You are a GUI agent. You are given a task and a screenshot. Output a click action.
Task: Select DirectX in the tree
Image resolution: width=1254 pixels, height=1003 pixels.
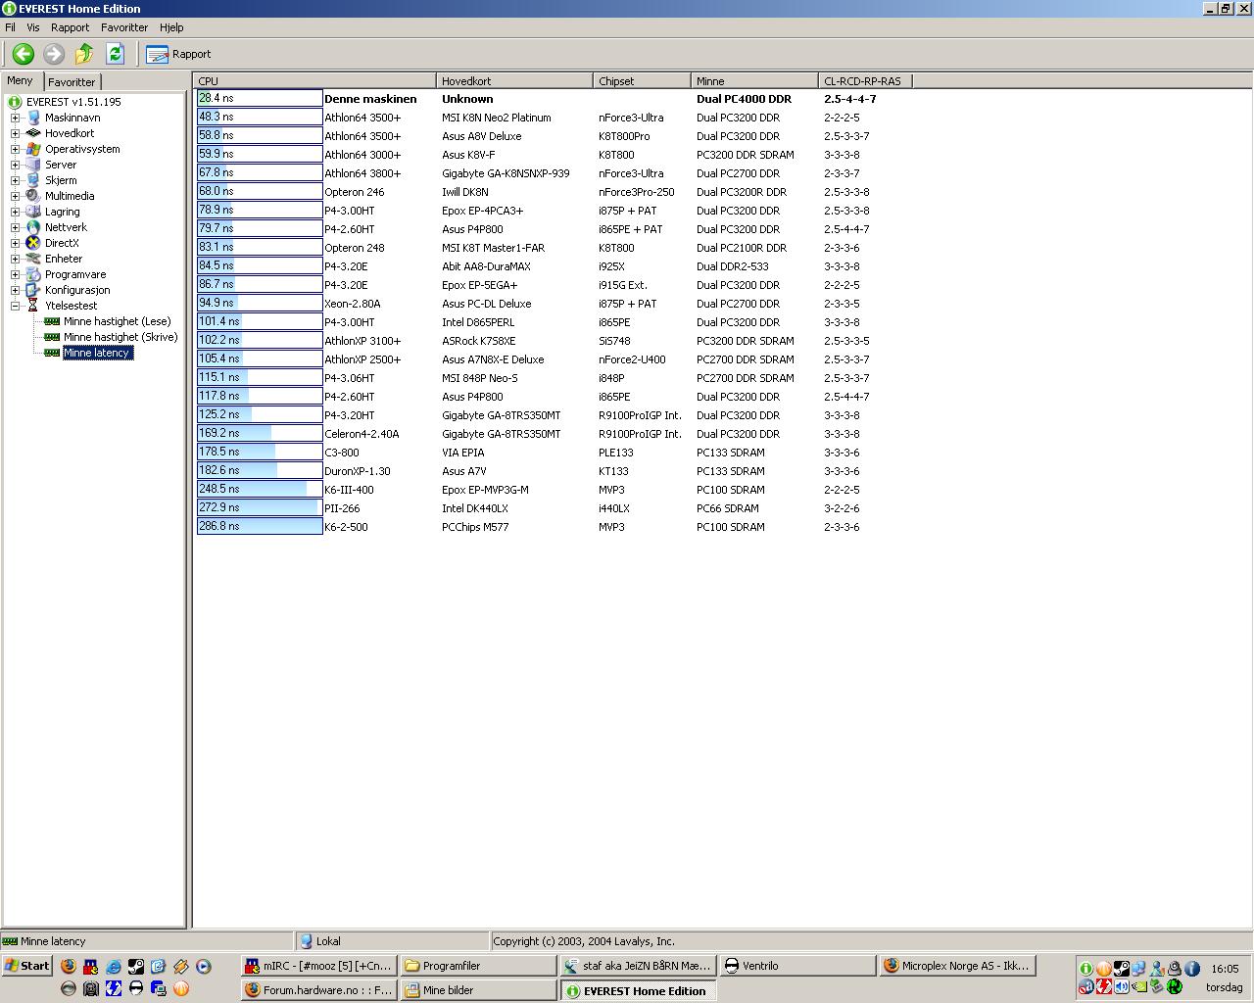click(x=62, y=243)
